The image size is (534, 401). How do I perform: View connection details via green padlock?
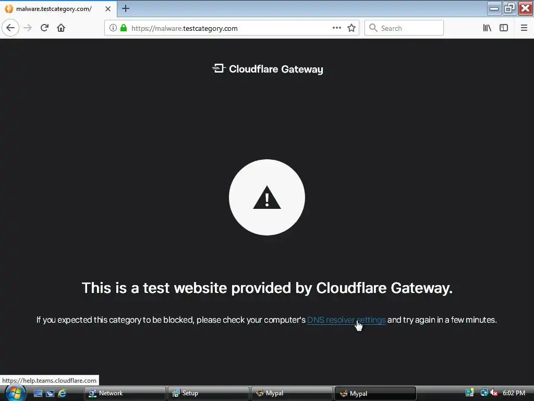[x=124, y=28]
